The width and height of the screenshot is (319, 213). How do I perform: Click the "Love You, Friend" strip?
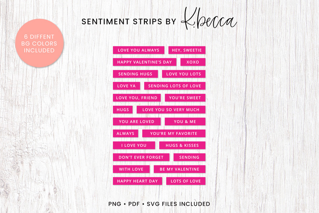point(136,98)
